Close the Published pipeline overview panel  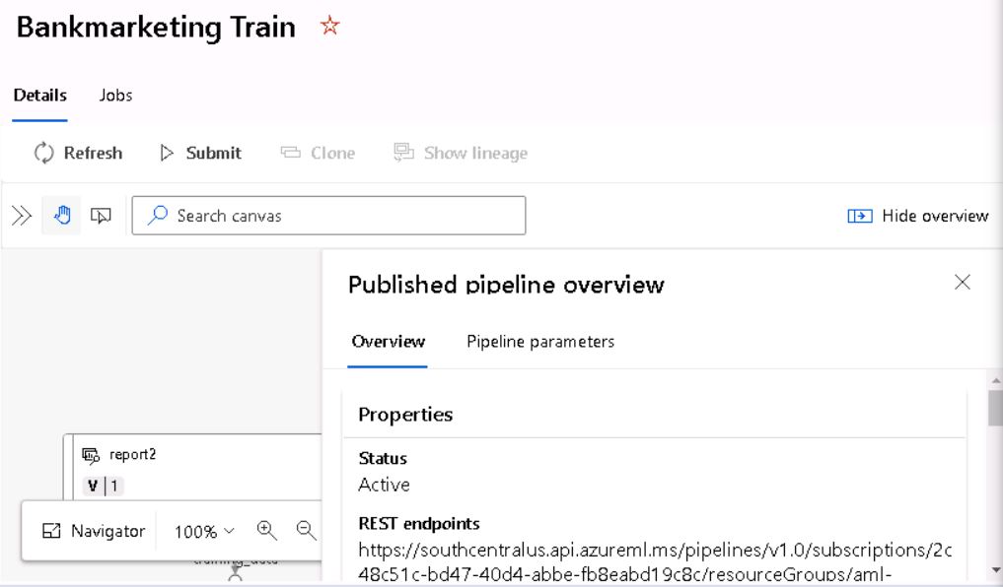tap(963, 283)
